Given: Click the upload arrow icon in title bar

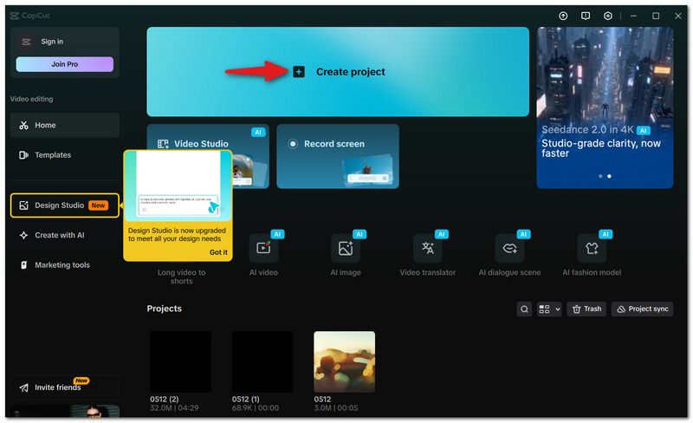Looking at the screenshot, I should pyautogui.click(x=563, y=16).
